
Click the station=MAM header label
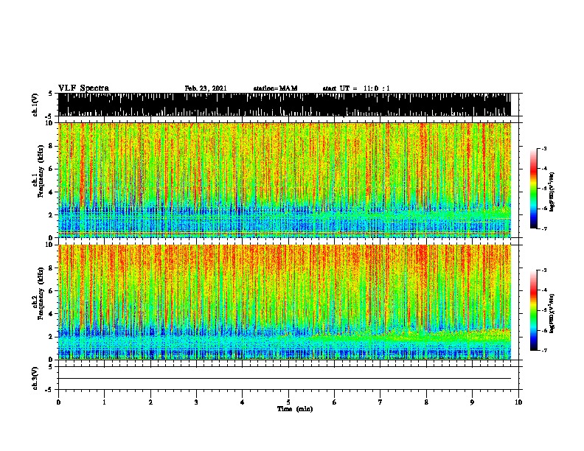tap(275, 88)
